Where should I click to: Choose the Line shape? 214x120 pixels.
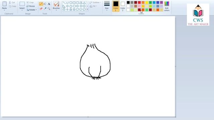[x=64, y=3]
